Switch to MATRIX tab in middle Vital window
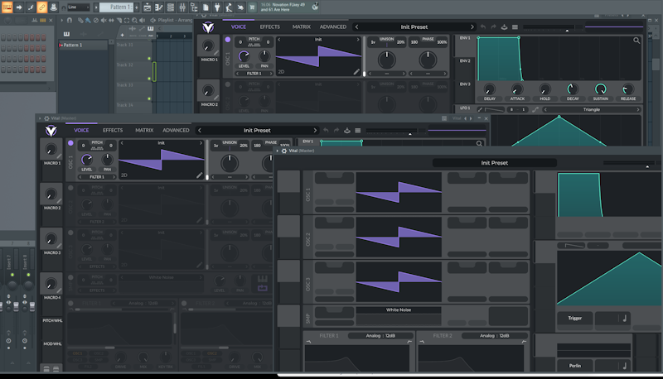Screen dimensions: 663x379 (144, 131)
